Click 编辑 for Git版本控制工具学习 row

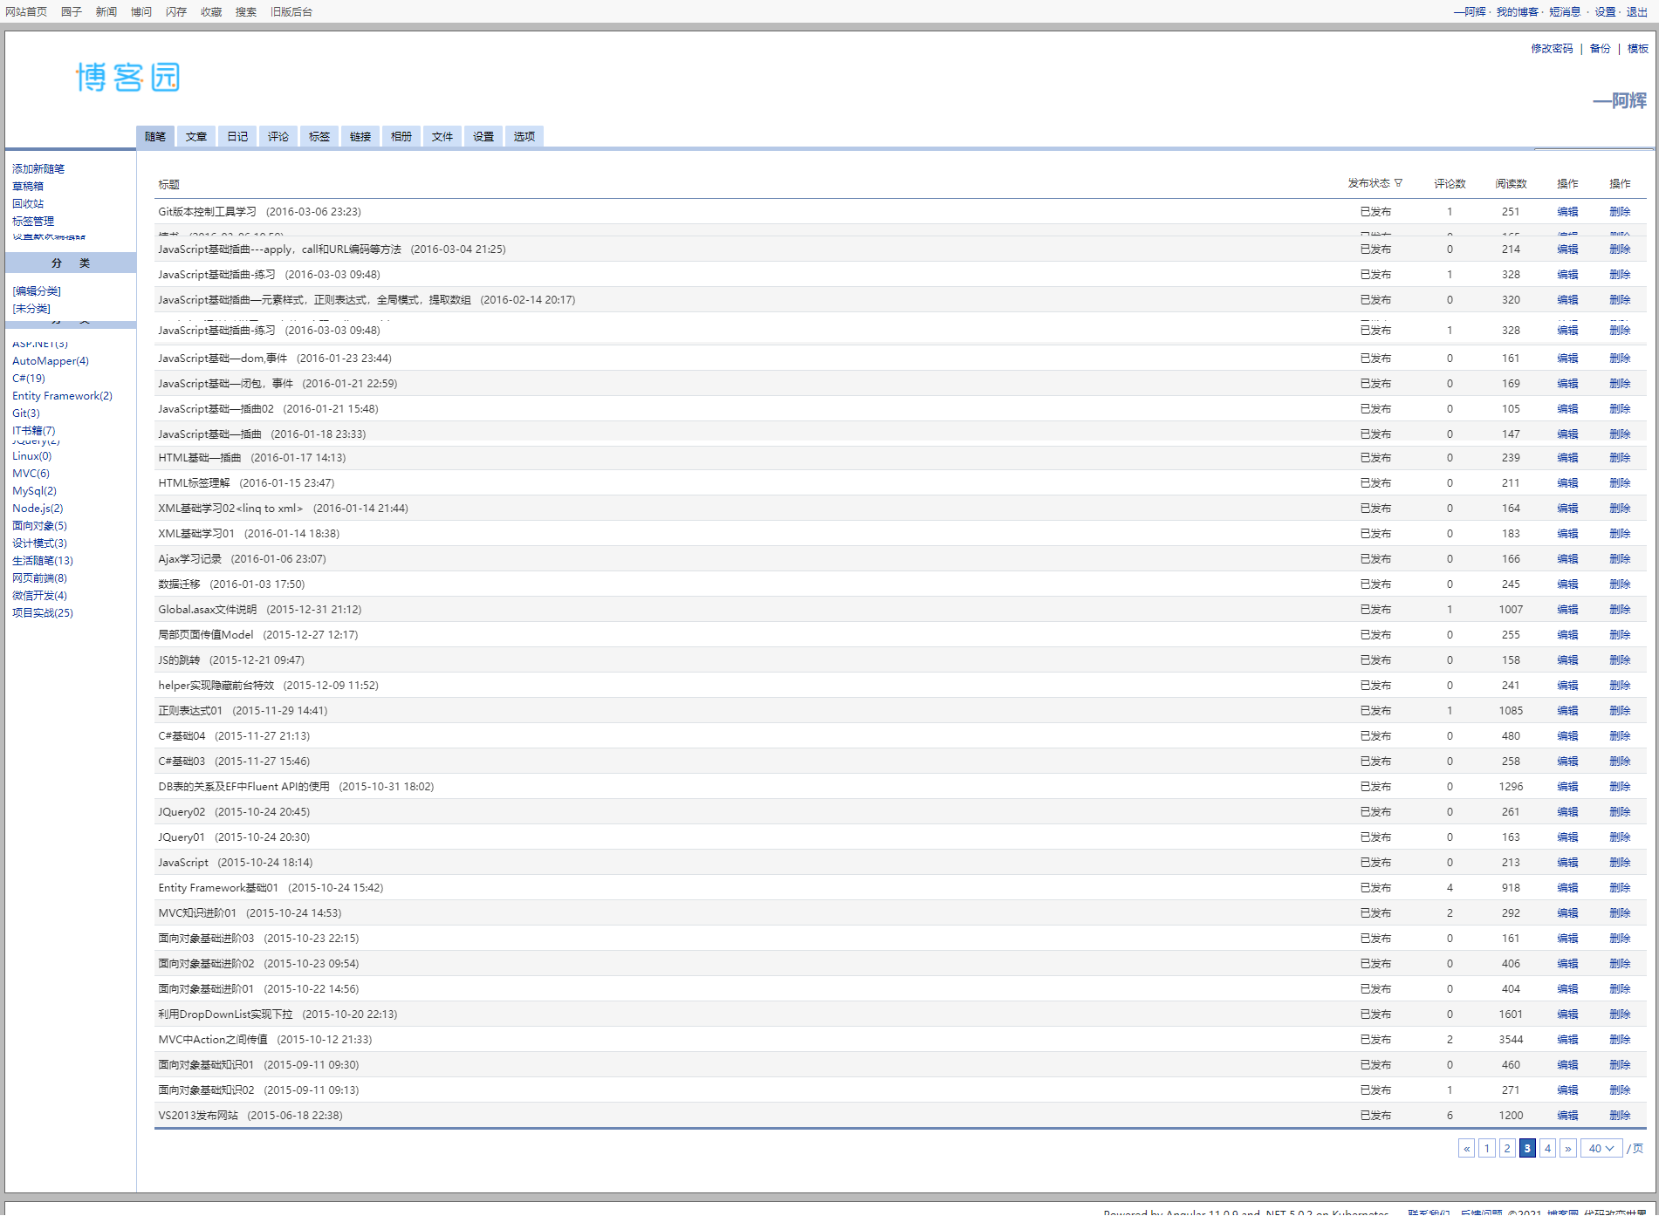point(1567,211)
